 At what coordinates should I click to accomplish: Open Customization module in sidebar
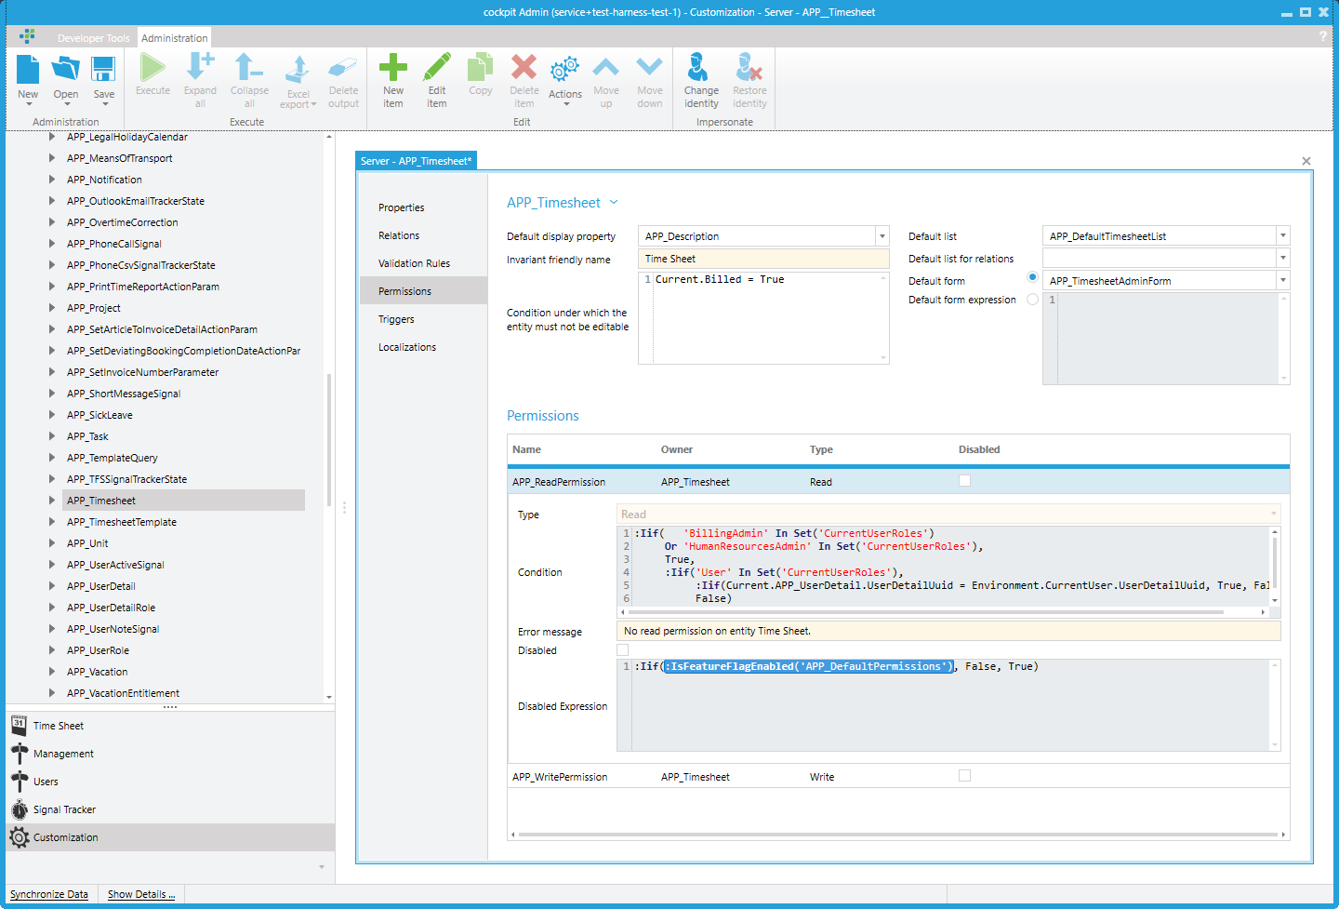(170, 837)
